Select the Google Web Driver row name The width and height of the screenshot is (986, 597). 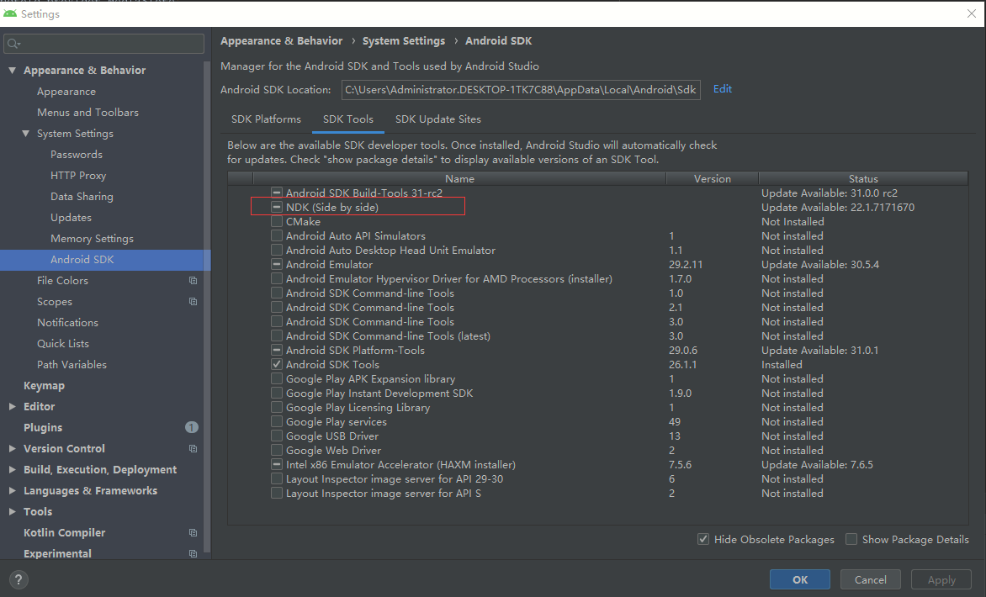pyautogui.click(x=333, y=451)
